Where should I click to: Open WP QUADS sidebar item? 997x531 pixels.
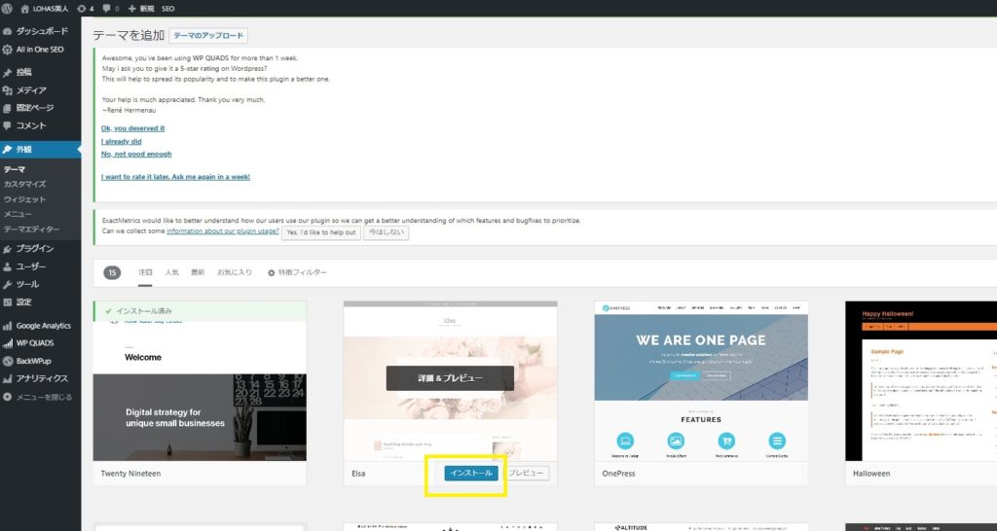click(40, 343)
